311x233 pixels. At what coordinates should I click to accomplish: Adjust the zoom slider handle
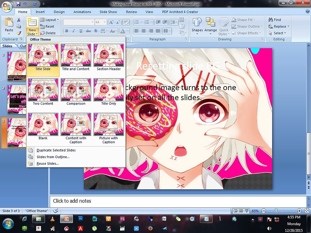click(276, 211)
